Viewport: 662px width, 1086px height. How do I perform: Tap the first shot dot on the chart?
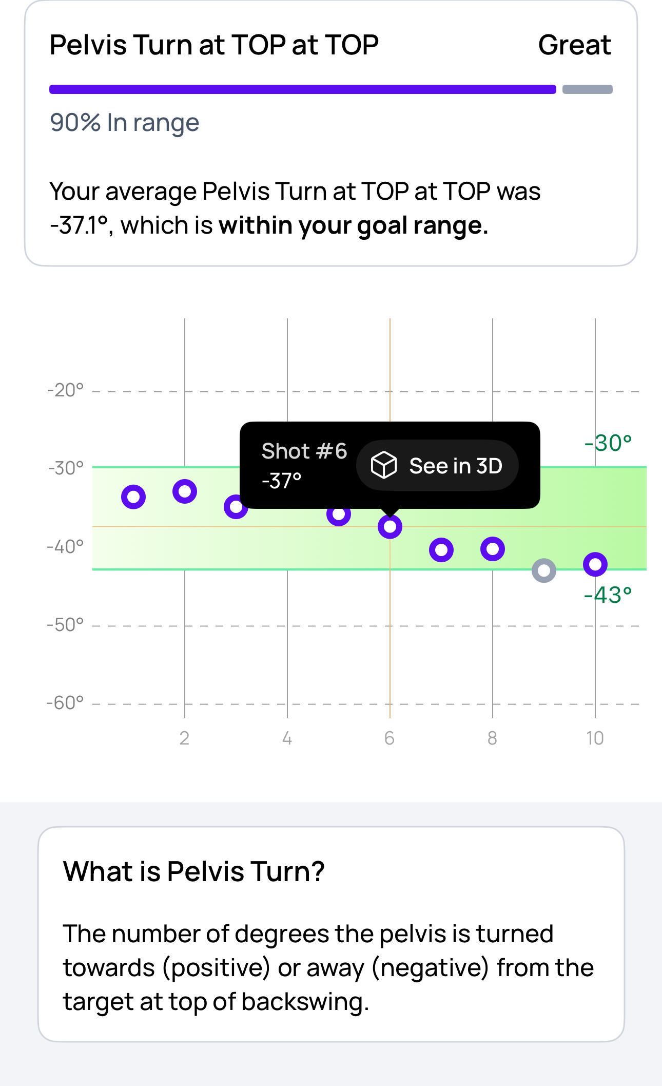pos(133,496)
